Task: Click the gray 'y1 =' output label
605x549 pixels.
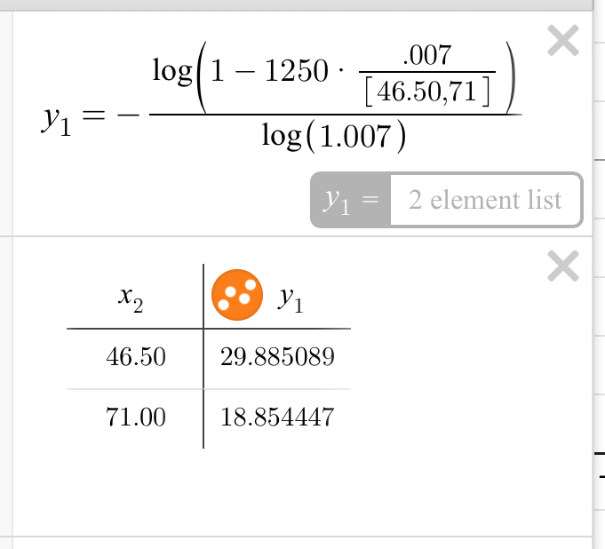Action: click(x=350, y=201)
